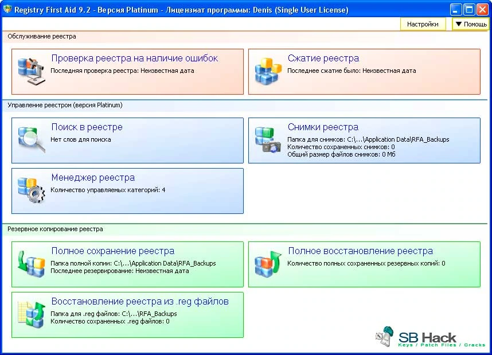The width and height of the screenshot is (492, 355).
Task: Click text 'Последнее резервирование: Неизвестная дата'
Action: click(119, 271)
